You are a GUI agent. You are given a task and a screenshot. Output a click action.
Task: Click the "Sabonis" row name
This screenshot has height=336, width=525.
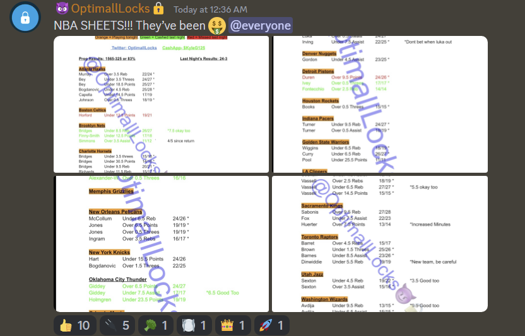point(310,212)
